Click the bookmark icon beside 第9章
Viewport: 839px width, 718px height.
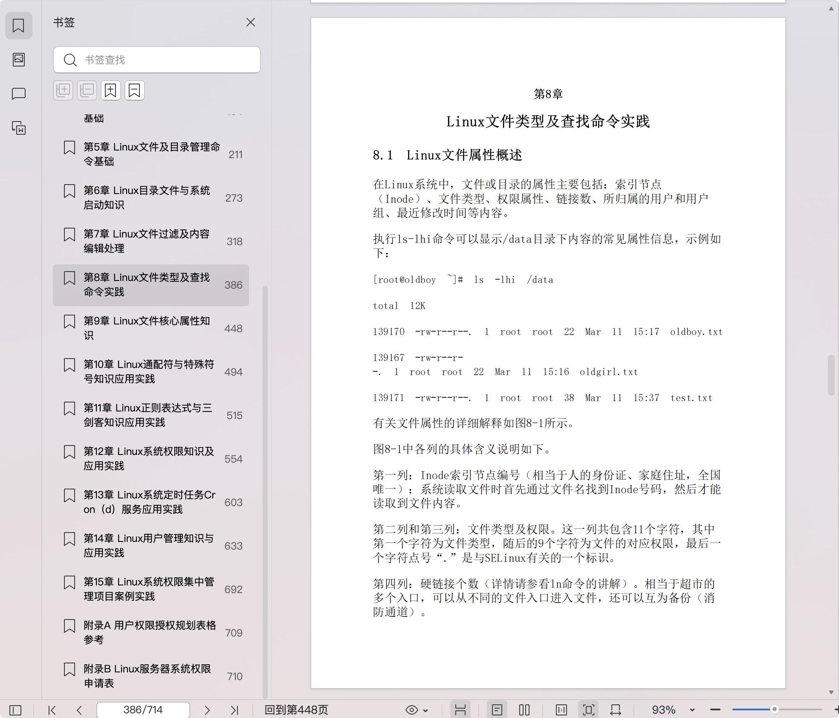69,321
